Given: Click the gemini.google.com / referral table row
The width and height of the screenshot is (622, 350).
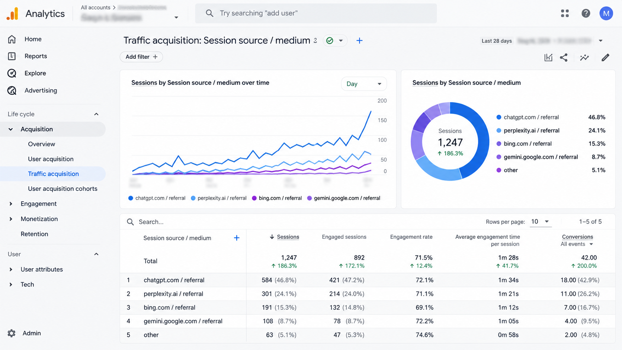Looking at the screenshot, I should 368,321.
